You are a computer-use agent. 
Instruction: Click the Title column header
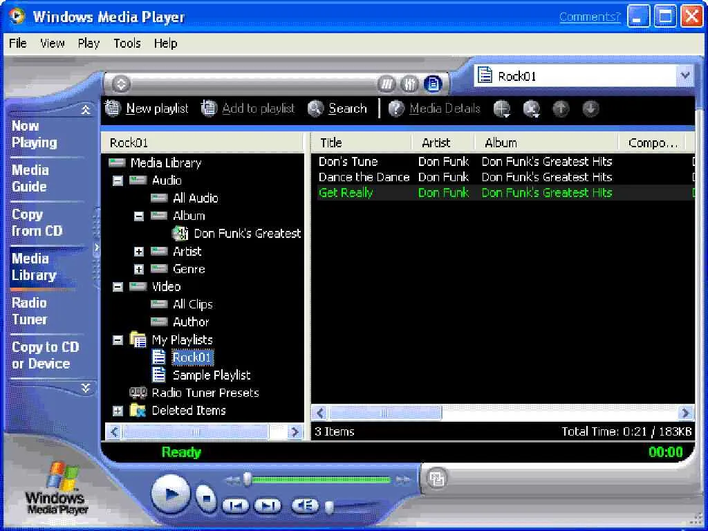pyautogui.click(x=361, y=142)
